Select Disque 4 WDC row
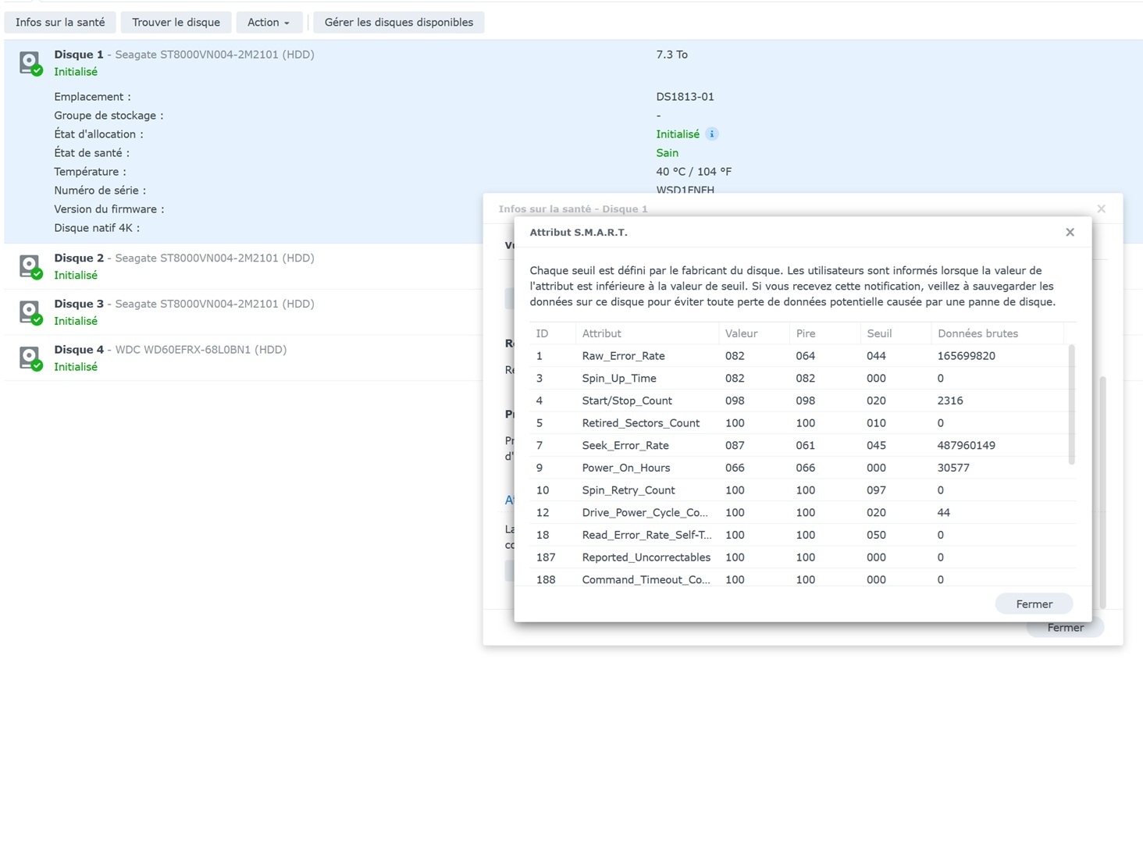1143x851 pixels. [x=244, y=358]
